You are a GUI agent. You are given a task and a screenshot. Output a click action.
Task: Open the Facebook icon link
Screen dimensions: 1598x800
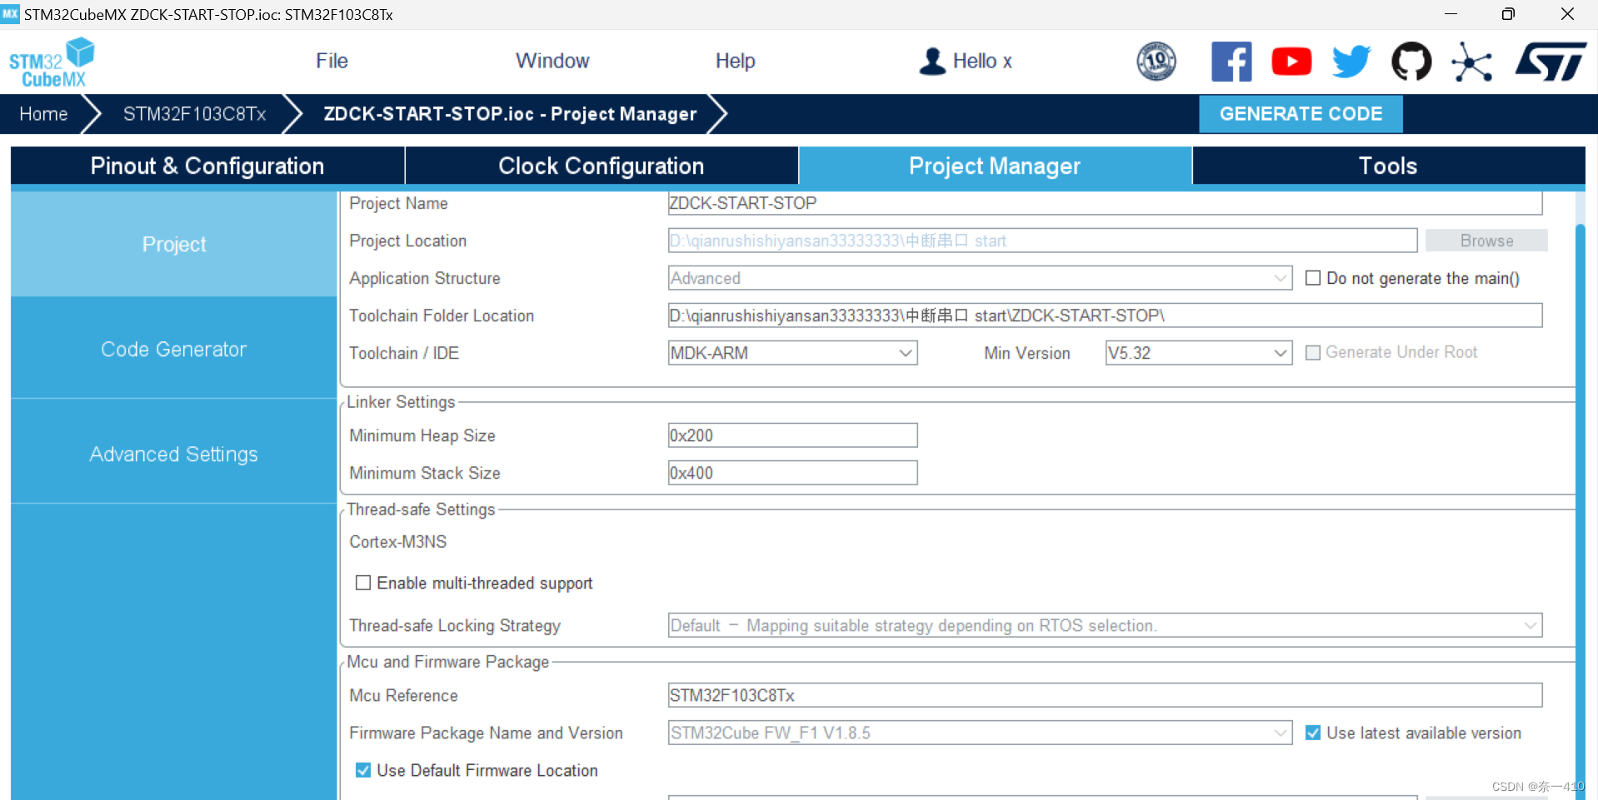pyautogui.click(x=1231, y=62)
